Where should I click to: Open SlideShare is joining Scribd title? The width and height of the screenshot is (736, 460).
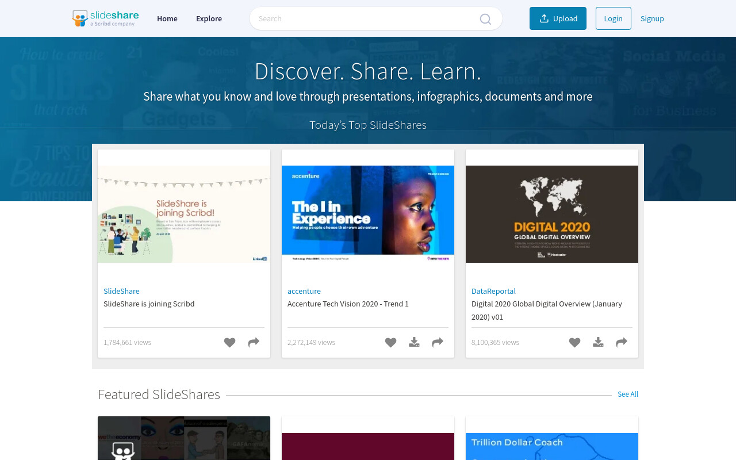coord(149,304)
